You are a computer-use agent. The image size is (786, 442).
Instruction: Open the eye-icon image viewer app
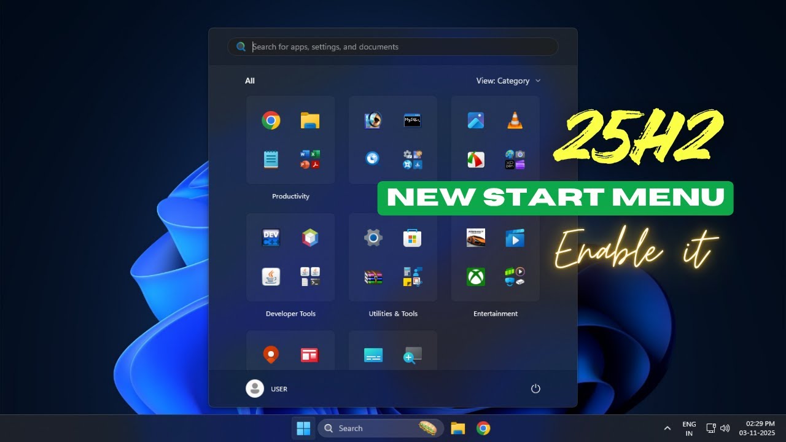click(373, 120)
